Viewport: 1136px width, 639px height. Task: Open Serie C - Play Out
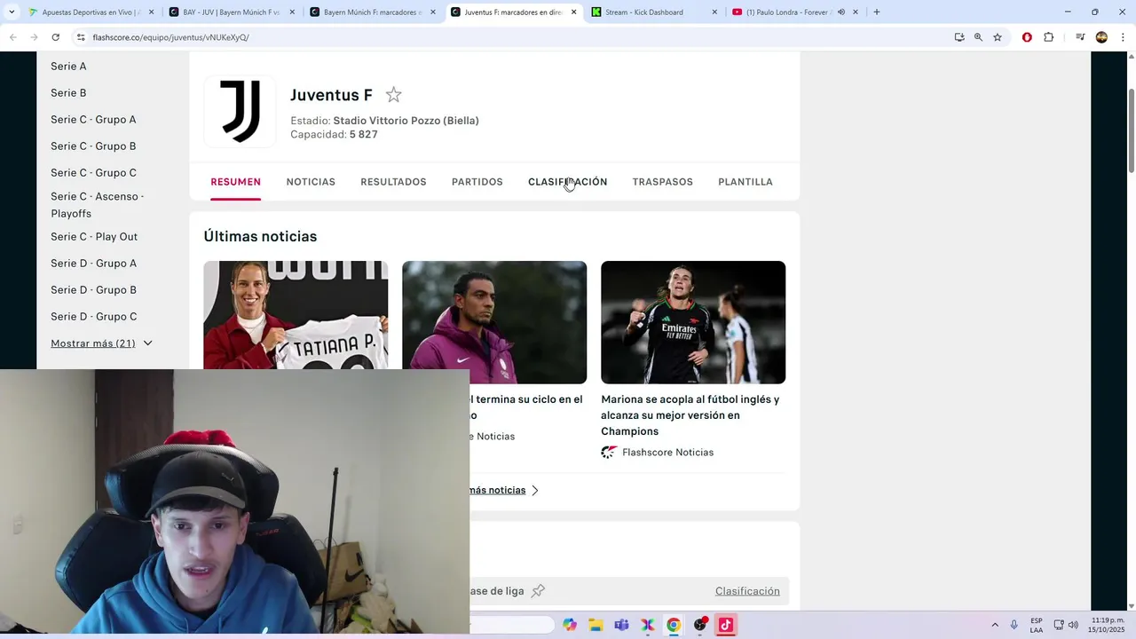tap(94, 237)
